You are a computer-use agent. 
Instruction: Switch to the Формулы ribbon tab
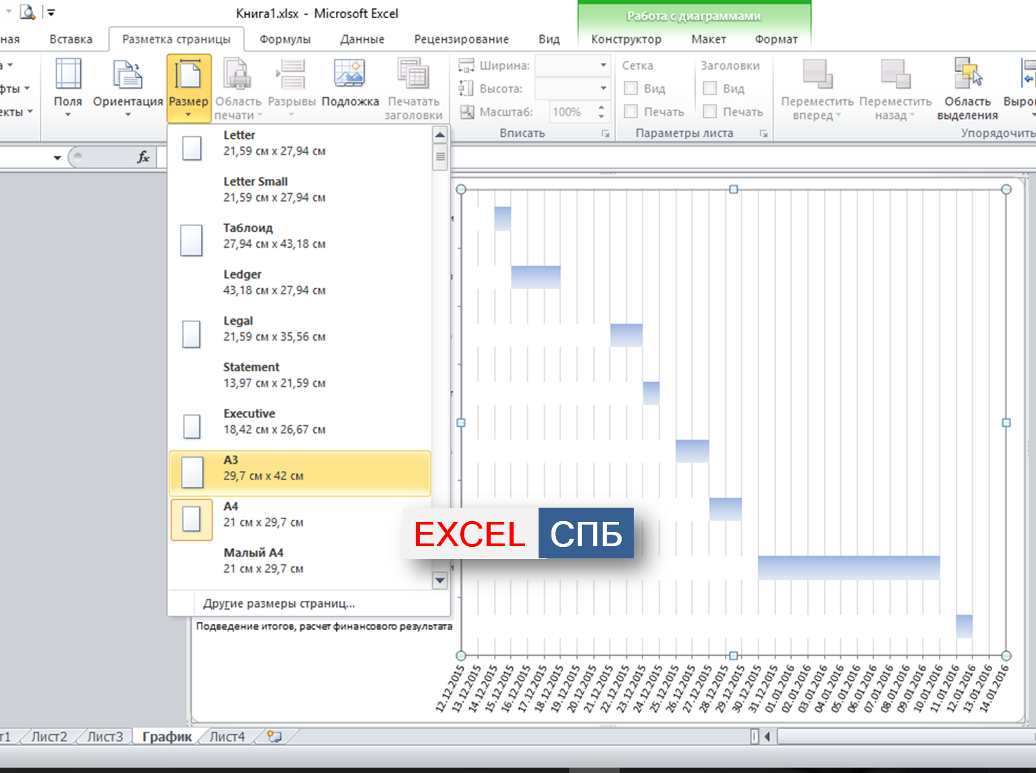point(285,39)
